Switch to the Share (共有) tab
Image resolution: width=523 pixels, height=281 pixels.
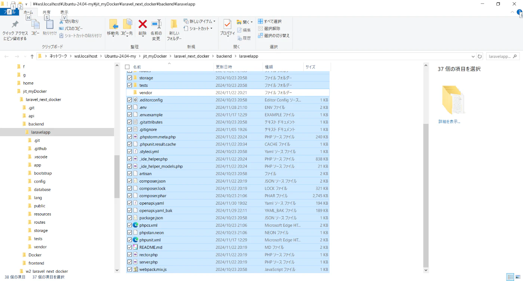coord(46,12)
